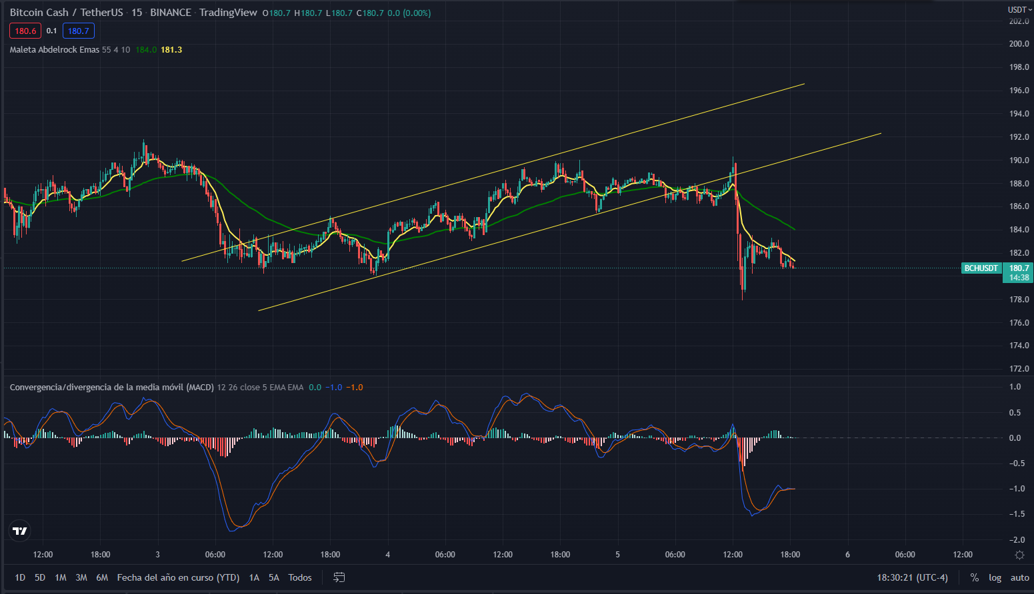The image size is (1034, 594).
Task: Open the USDT currency dropdown
Action: tap(1019, 9)
